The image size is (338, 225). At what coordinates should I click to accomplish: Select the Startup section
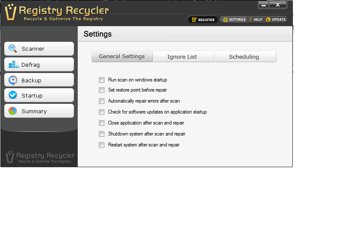pyautogui.click(x=39, y=95)
